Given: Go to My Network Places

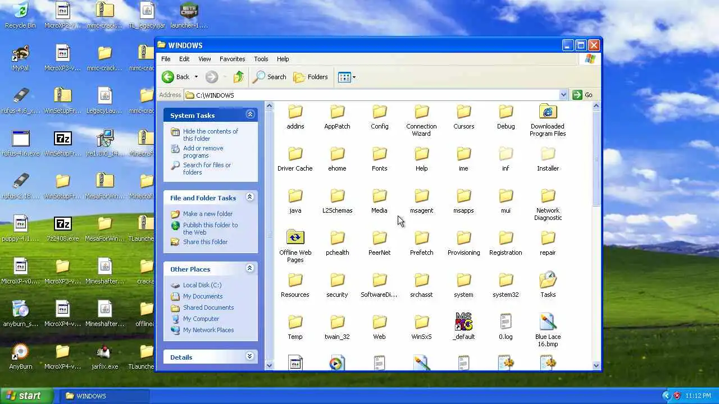Looking at the screenshot, I should pyautogui.click(x=208, y=330).
